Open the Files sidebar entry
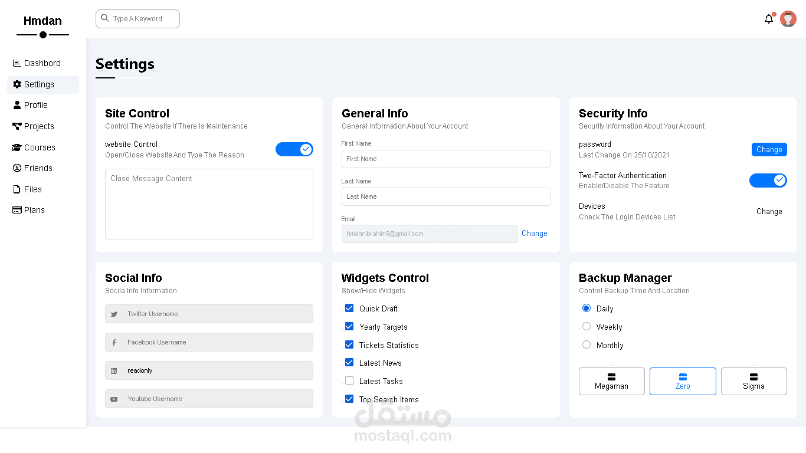The width and height of the screenshot is (806, 453). click(x=43, y=189)
